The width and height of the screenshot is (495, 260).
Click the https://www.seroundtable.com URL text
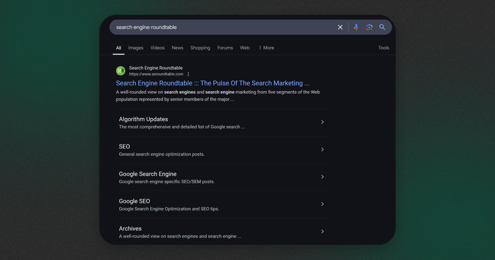point(156,74)
